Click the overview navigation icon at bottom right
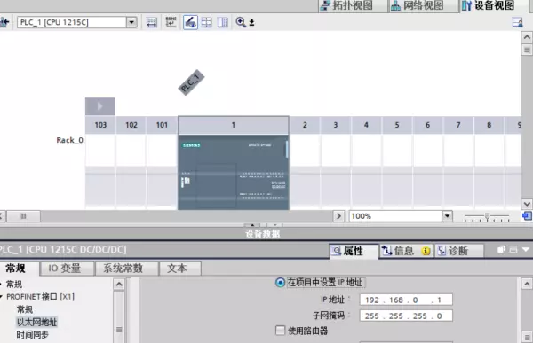Screen dimensions: 533x343 (x=527, y=215)
